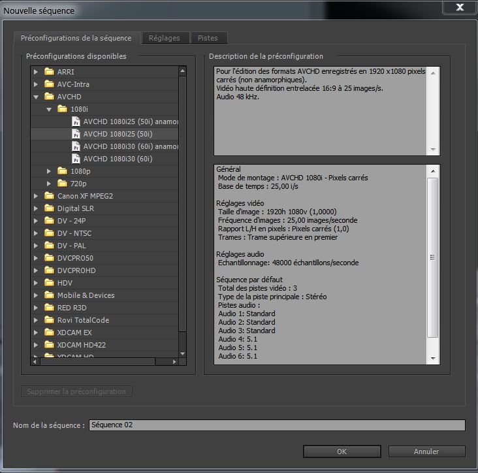
Task: Click the AVCHD folder icon
Action: (x=49, y=97)
